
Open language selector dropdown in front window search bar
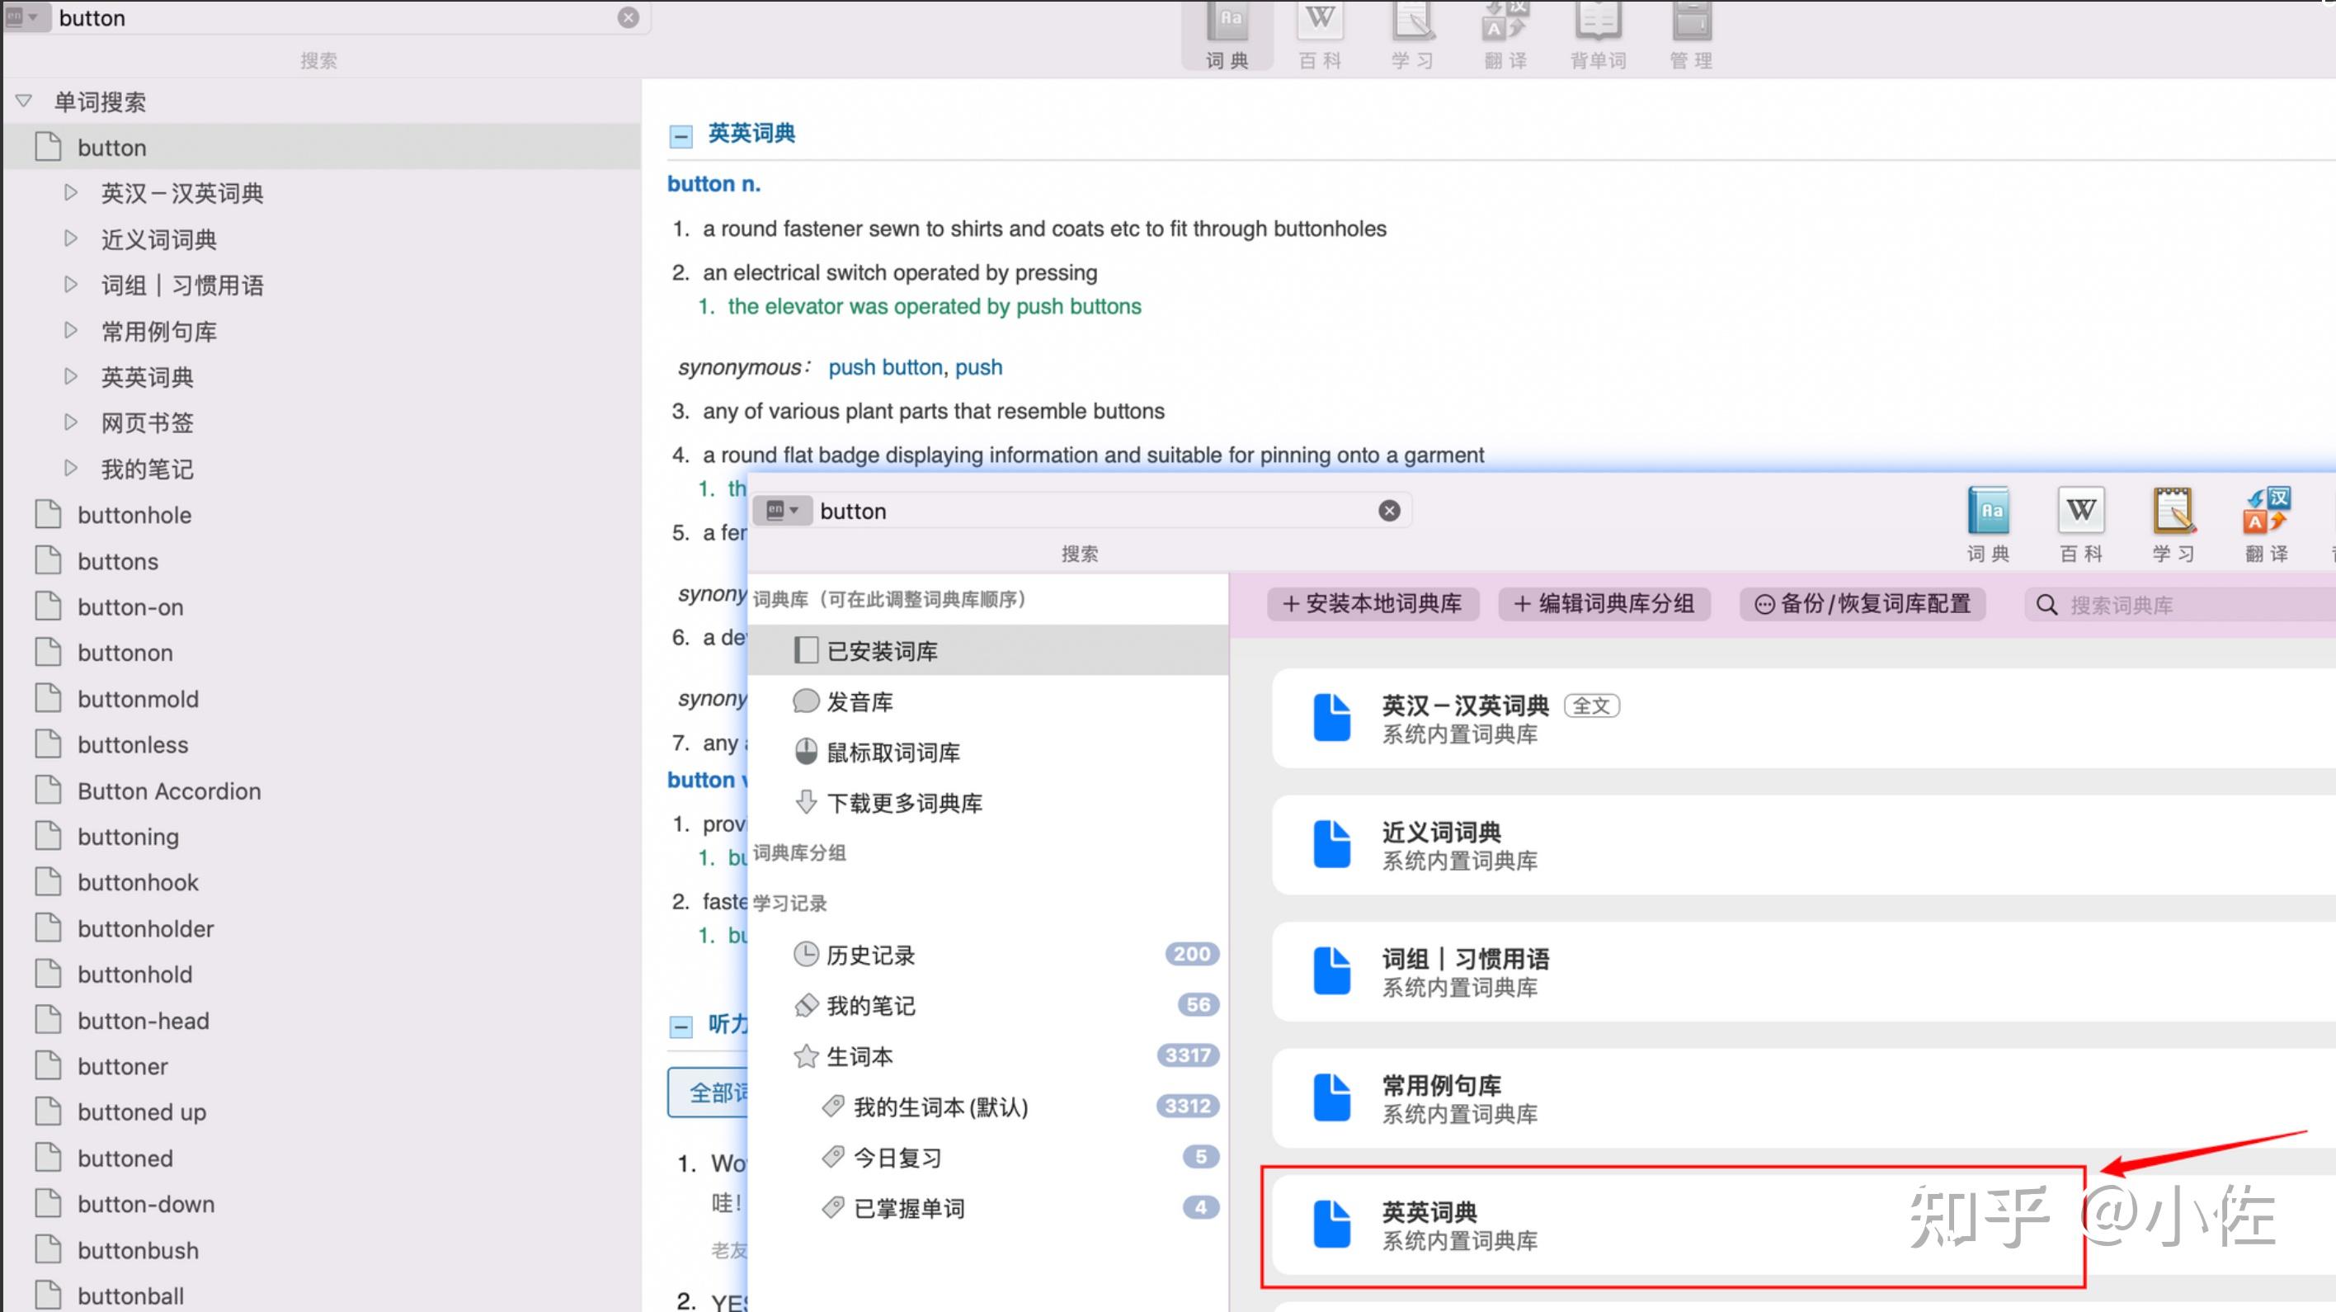pos(783,510)
